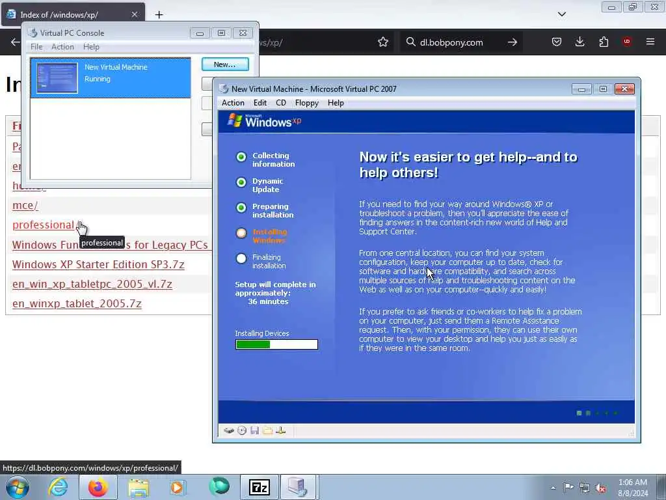Open the Action menu in the virtual machine window
This screenshot has height=500, width=666.
(233, 103)
